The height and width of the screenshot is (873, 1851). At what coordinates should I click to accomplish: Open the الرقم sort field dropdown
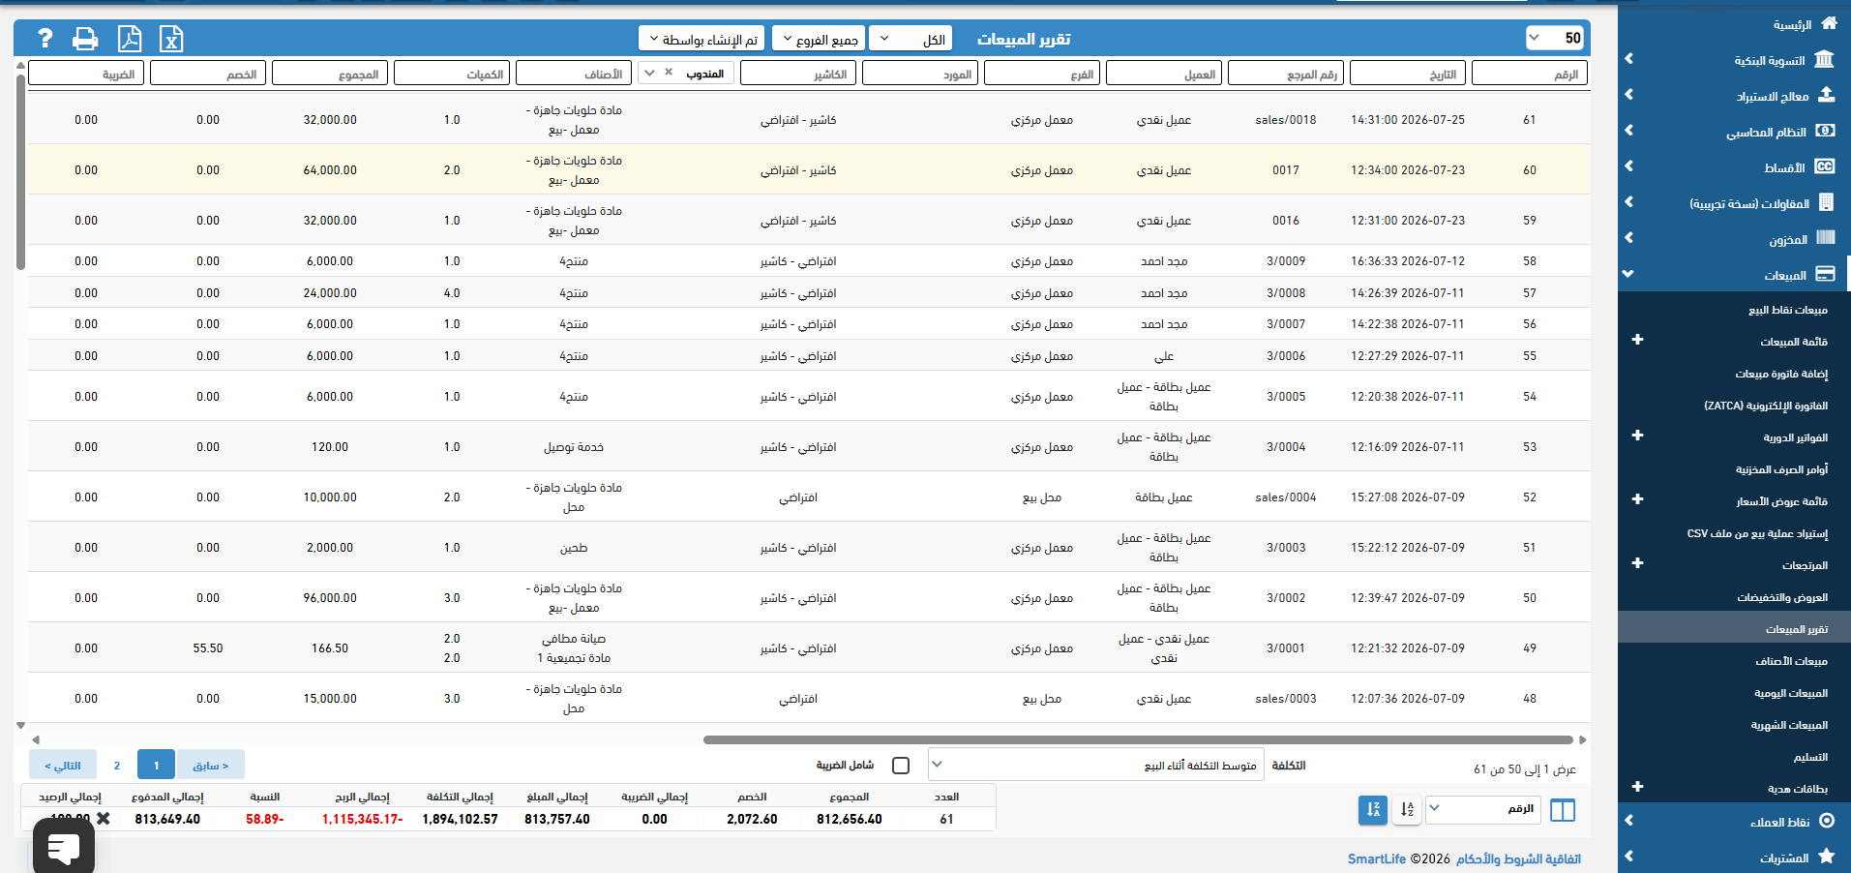[x=1484, y=809]
